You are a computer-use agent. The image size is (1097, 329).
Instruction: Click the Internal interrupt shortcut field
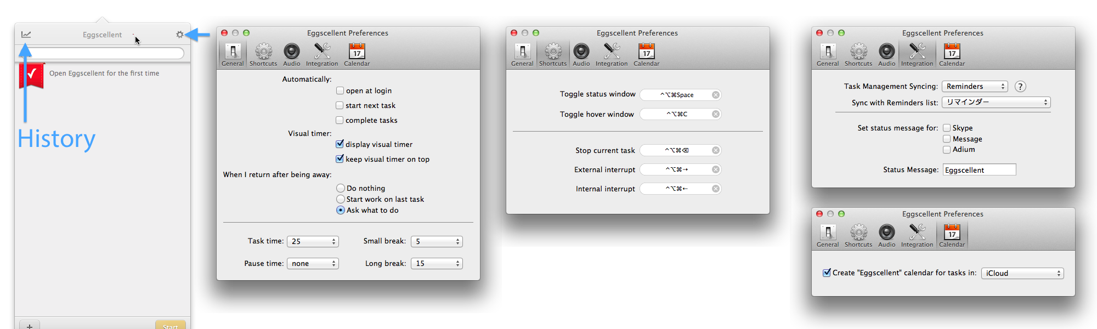pos(681,189)
